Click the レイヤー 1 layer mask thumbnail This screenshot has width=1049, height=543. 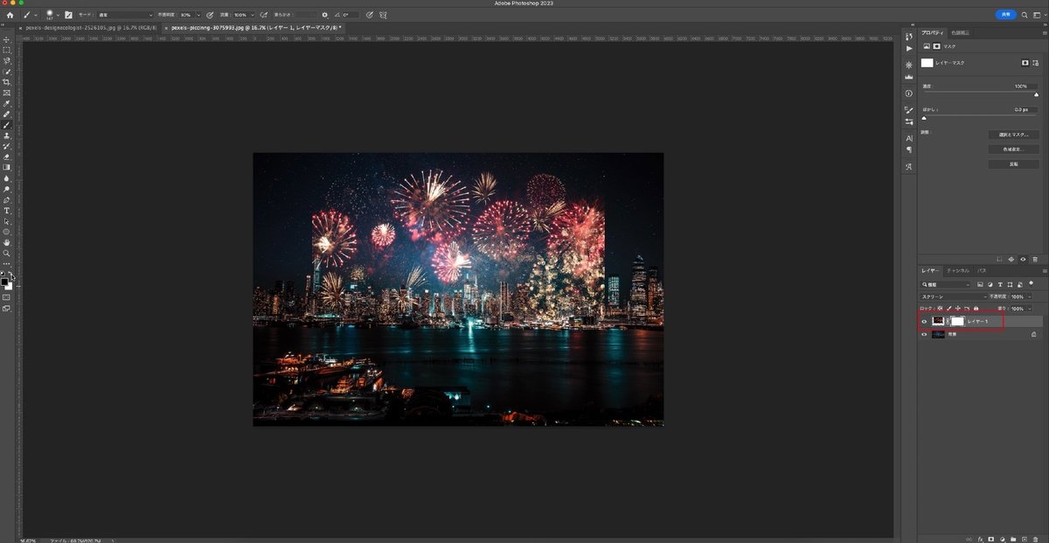[957, 322]
